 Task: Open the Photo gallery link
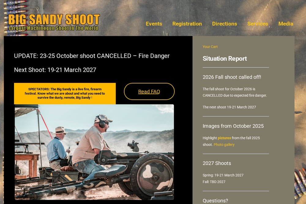(x=224, y=145)
